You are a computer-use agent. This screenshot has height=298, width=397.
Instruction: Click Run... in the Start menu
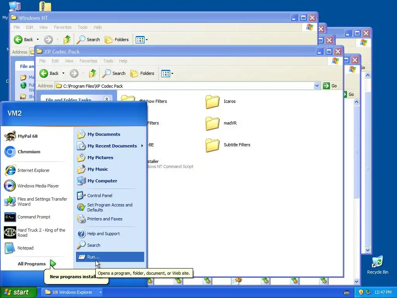point(110,257)
